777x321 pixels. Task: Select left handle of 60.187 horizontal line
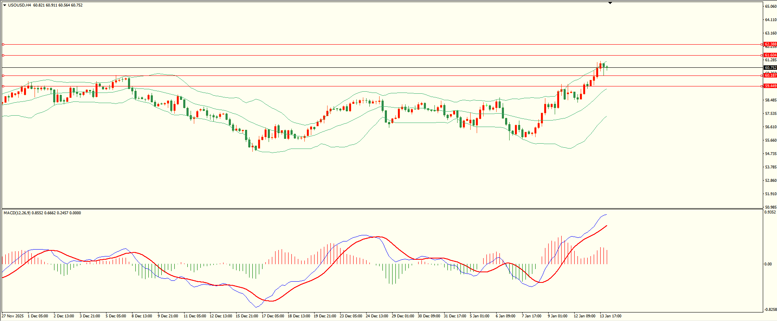[x=3, y=75]
